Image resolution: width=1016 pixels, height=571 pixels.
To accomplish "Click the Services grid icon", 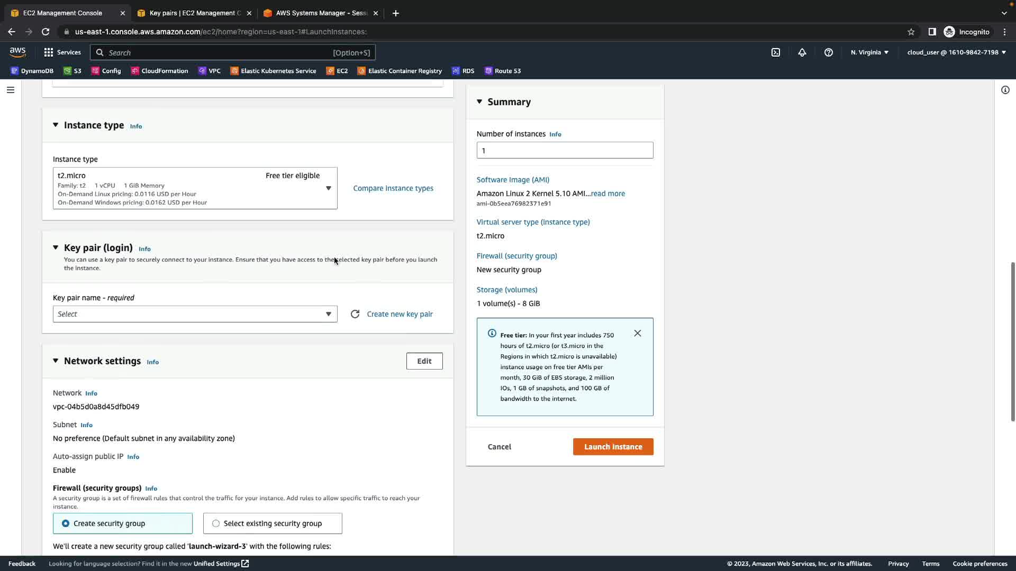I will [49, 52].
